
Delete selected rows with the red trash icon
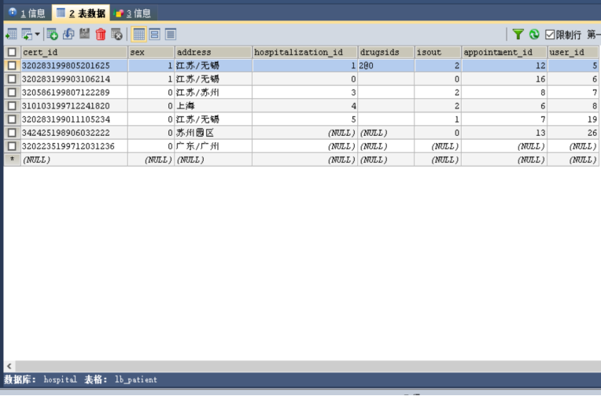101,35
